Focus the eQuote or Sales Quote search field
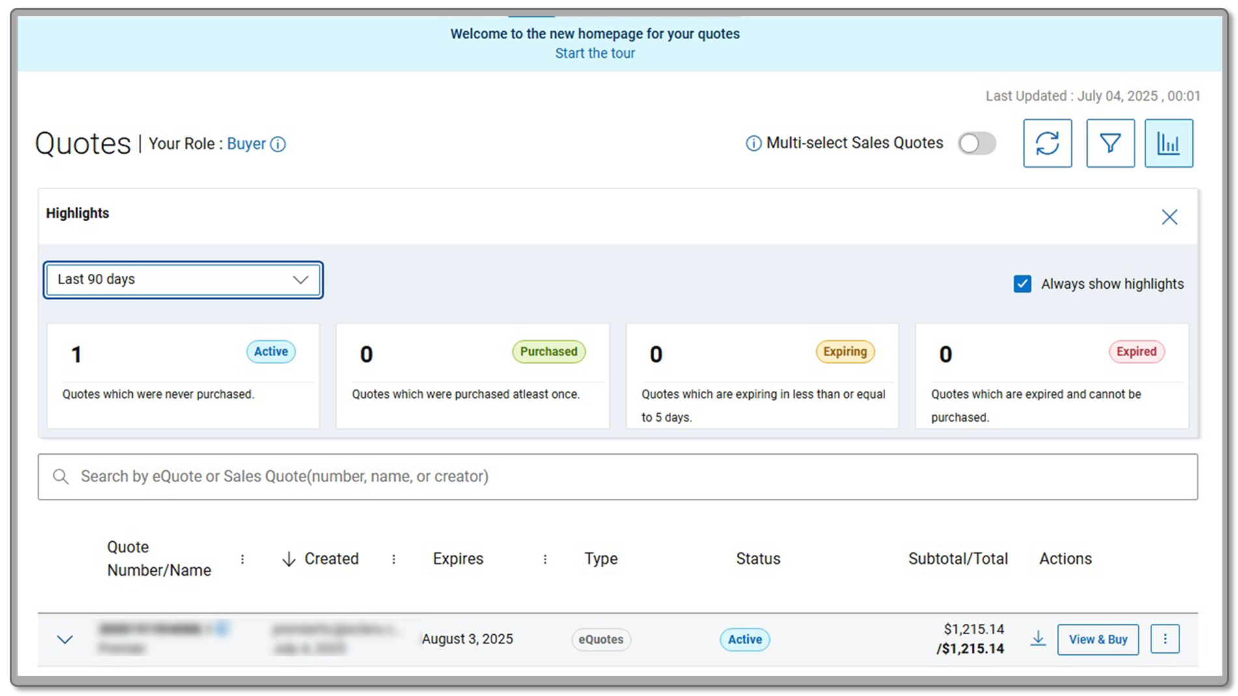Screen dimensions: 1238x696 [x=618, y=477]
